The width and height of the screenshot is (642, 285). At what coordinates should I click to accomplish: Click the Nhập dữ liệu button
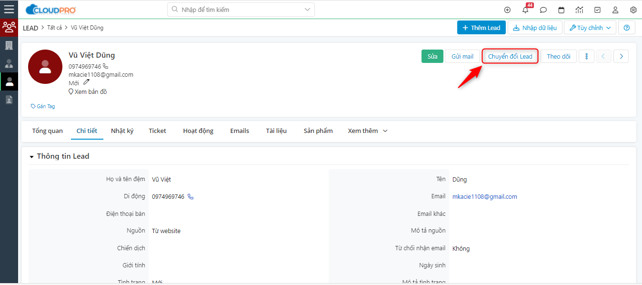tap(535, 28)
